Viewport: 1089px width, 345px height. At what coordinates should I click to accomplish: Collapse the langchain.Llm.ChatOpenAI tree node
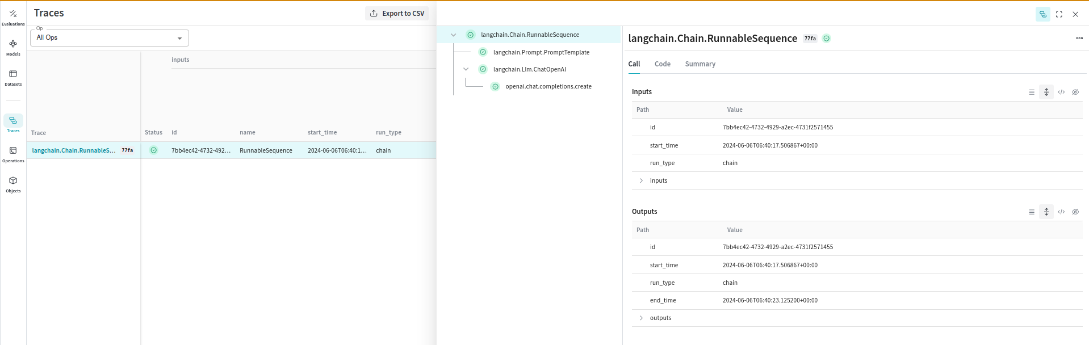(x=466, y=69)
